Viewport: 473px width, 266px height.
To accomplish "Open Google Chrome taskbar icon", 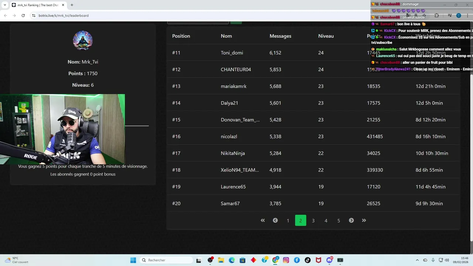I will [x=275, y=260].
